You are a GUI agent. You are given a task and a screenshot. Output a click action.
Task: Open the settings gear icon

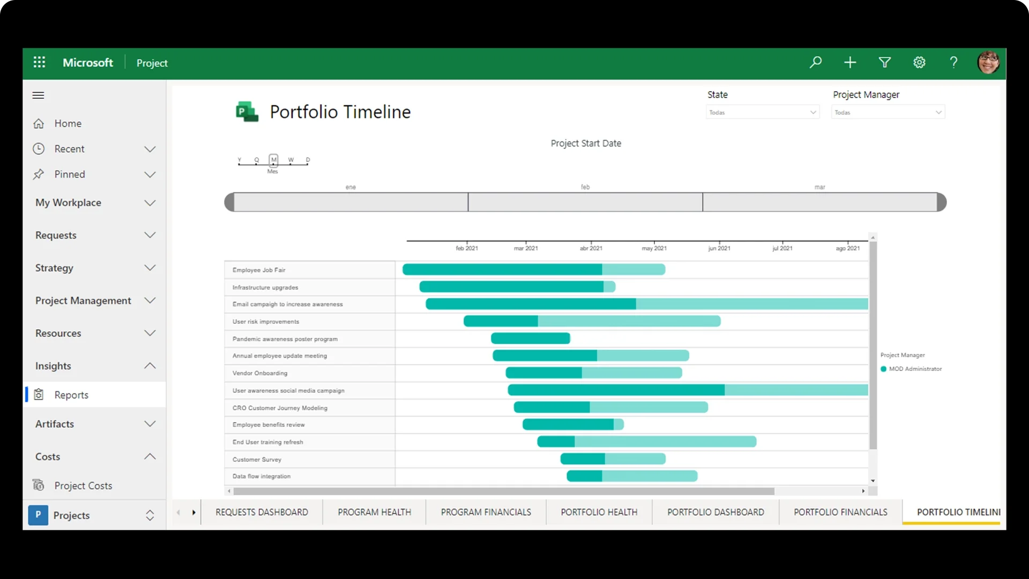tap(919, 62)
